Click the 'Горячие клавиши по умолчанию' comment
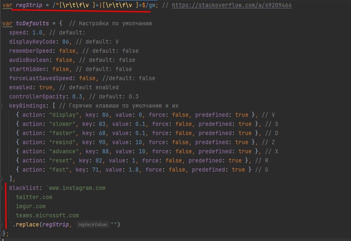Image resolution: width=351 pixels, height=241 pixels. [x=115, y=106]
